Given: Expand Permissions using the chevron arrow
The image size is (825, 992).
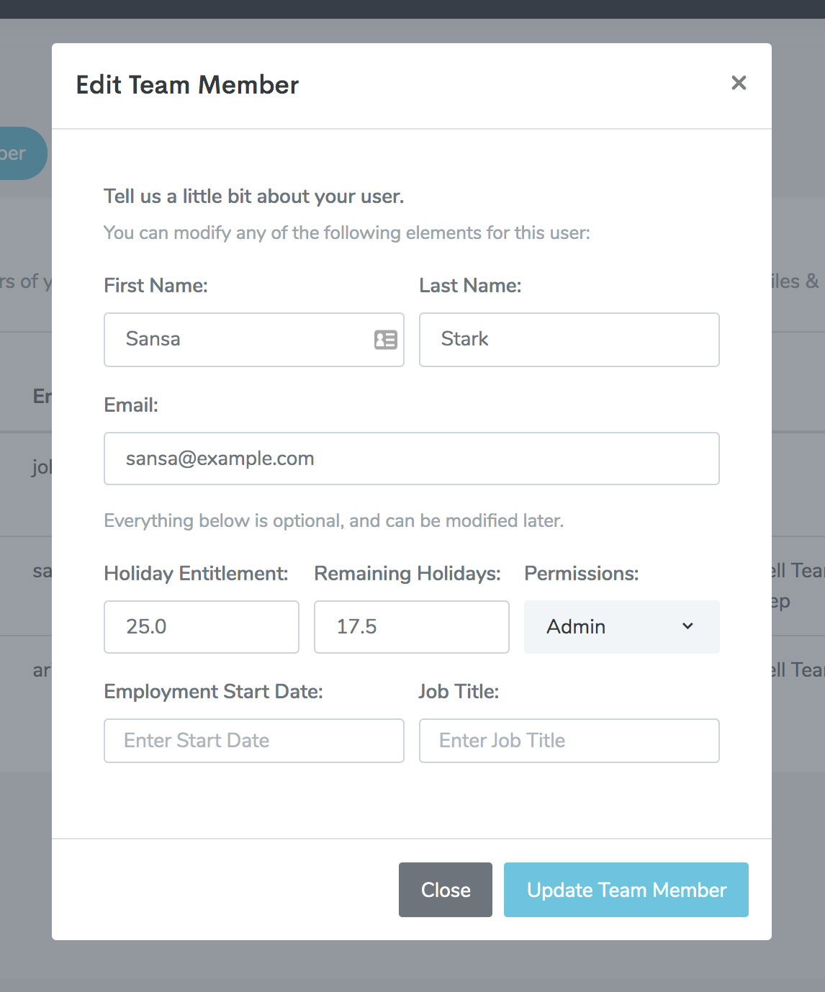Looking at the screenshot, I should pos(687,626).
